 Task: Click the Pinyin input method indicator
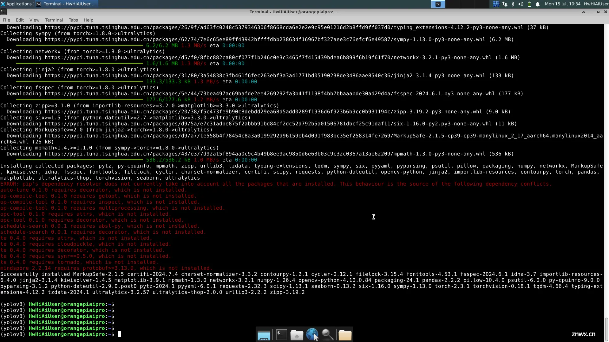496,4
